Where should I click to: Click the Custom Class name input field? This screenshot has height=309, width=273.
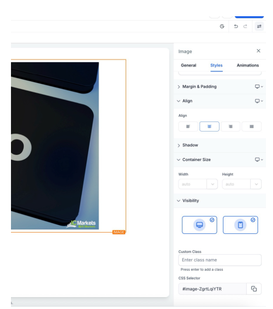tap(219, 260)
